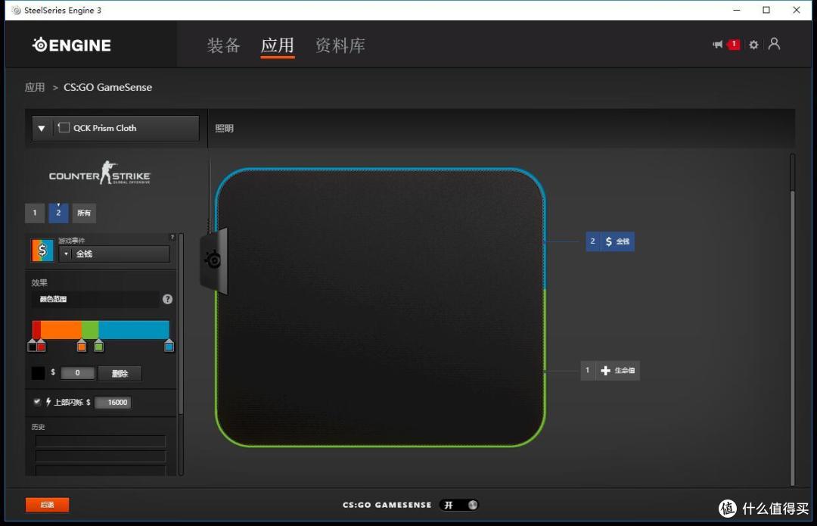The height and width of the screenshot is (526, 817).
Task: Click the lightning bolt icon beside 上部闪烁
Action: coord(48,402)
